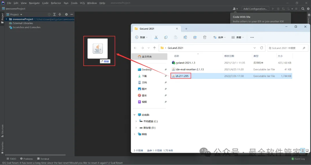
Task: Open the File menu in GoLand
Action: click(9, 3)
